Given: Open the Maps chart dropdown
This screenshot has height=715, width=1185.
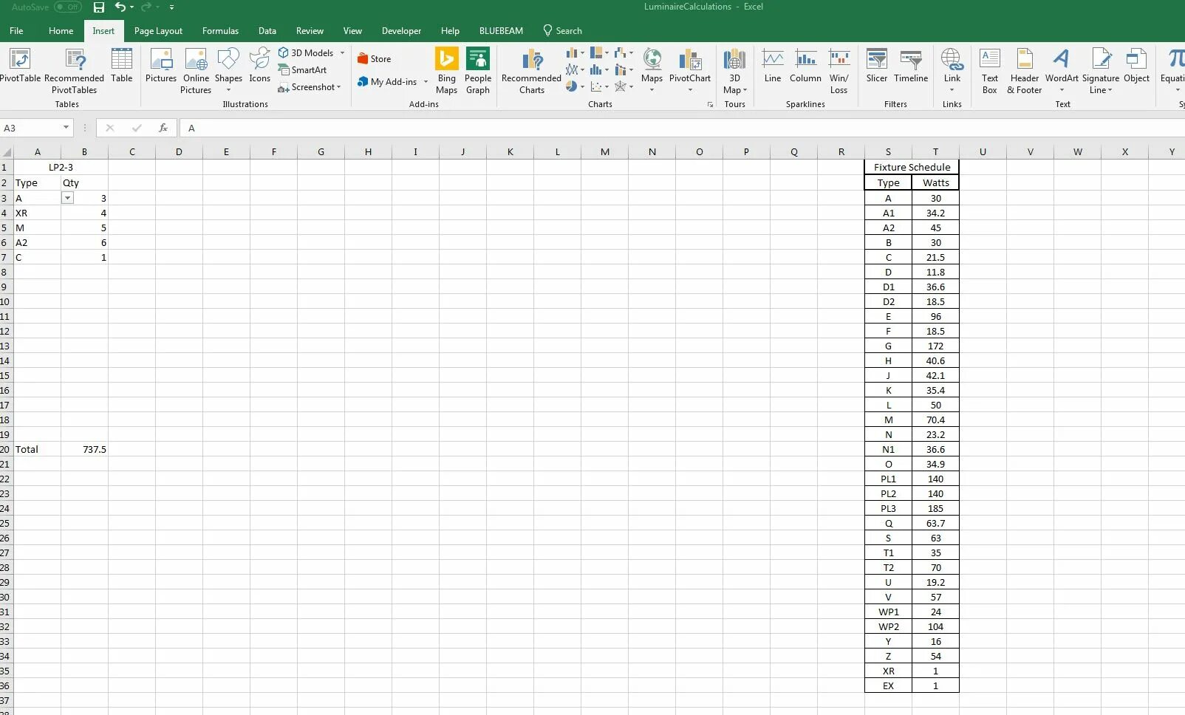Looking at the screenshot, I should pyautogui.click(x=652, y=90).
